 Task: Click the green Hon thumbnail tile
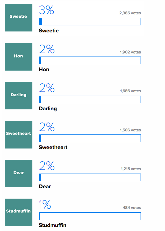click(x=19, y=57)
